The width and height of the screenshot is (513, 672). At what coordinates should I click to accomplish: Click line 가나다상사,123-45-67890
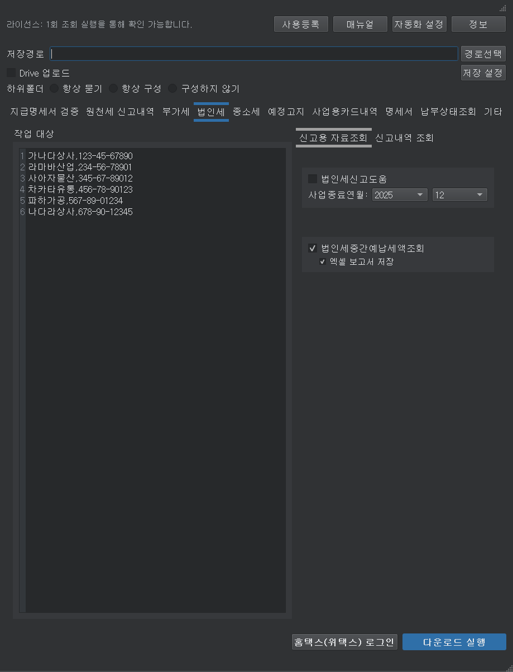click(x=80, y=156)
